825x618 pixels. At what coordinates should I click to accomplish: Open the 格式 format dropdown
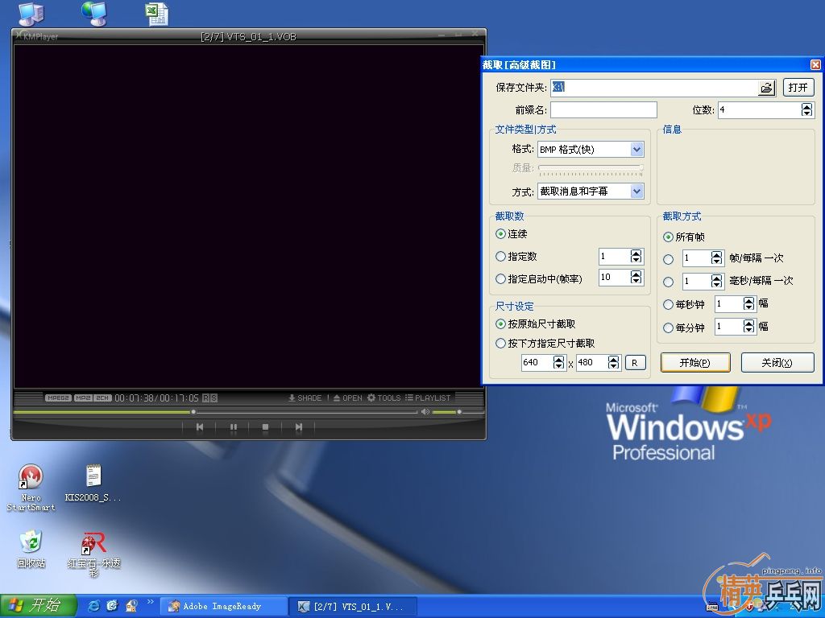pos(636,149)
